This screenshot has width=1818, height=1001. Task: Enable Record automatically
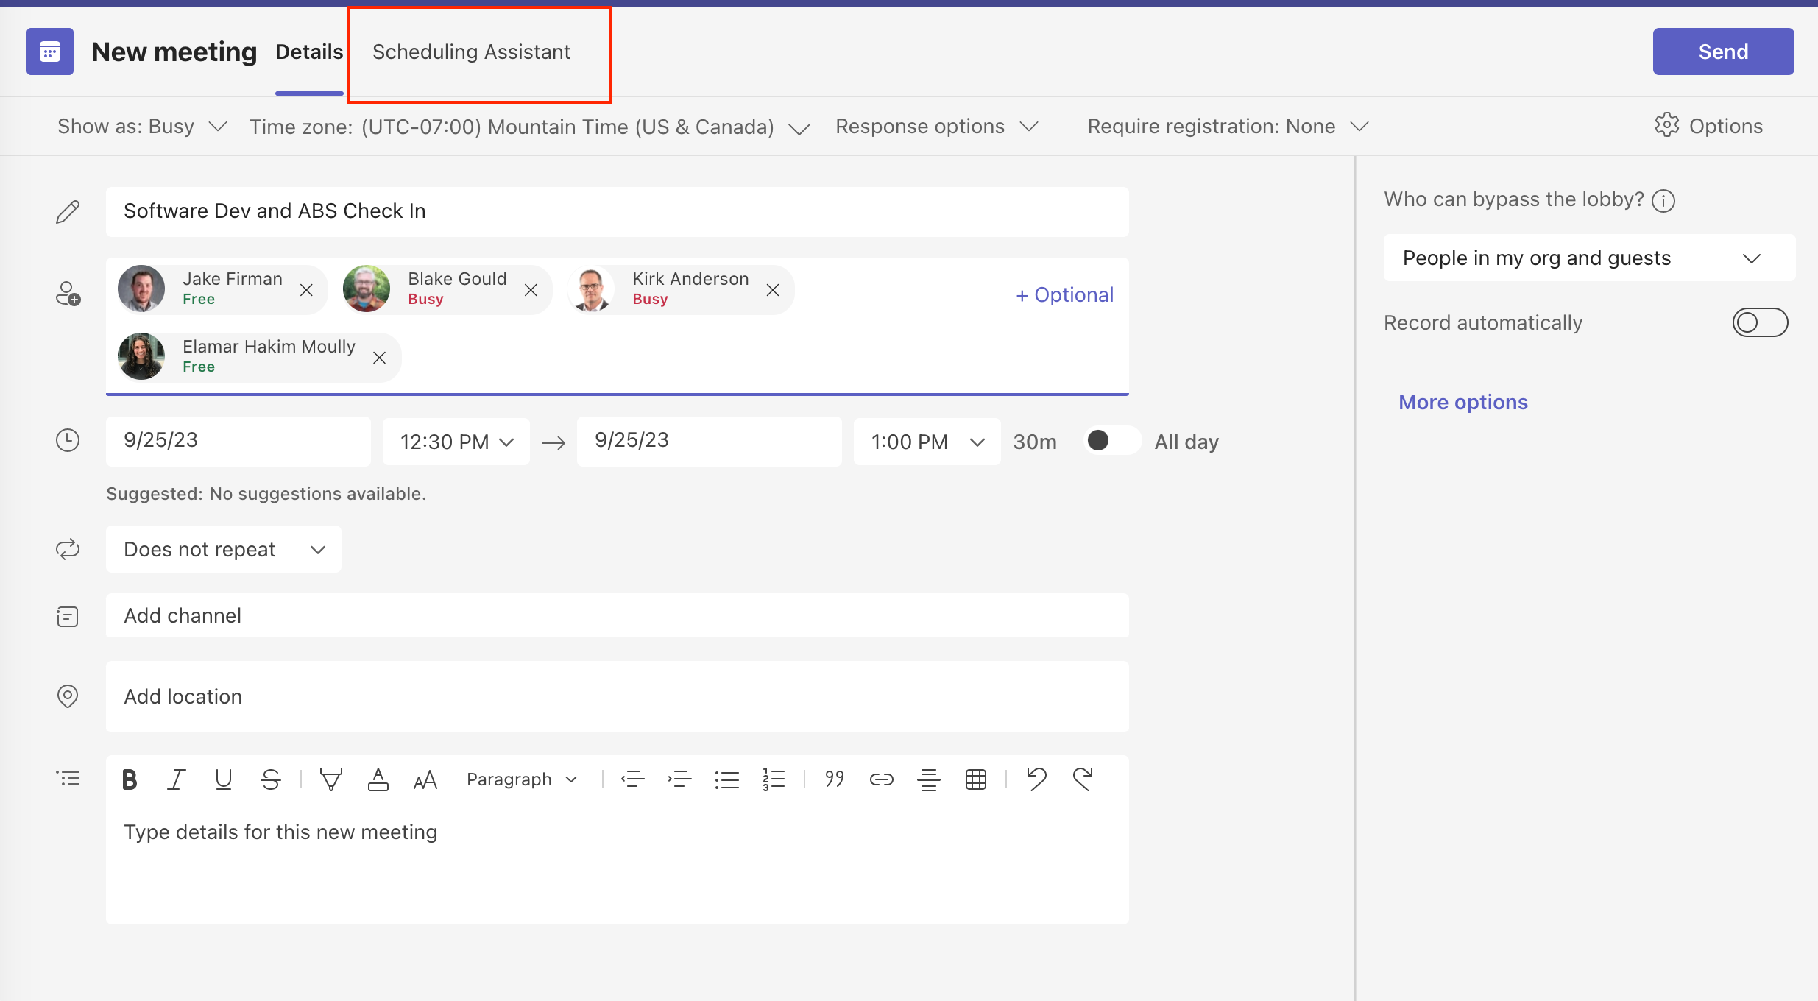[1761, 322]
